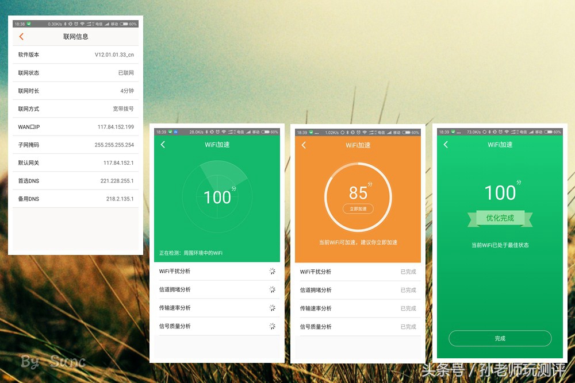Click the radar scan circle showing 100

coord(217,197)
